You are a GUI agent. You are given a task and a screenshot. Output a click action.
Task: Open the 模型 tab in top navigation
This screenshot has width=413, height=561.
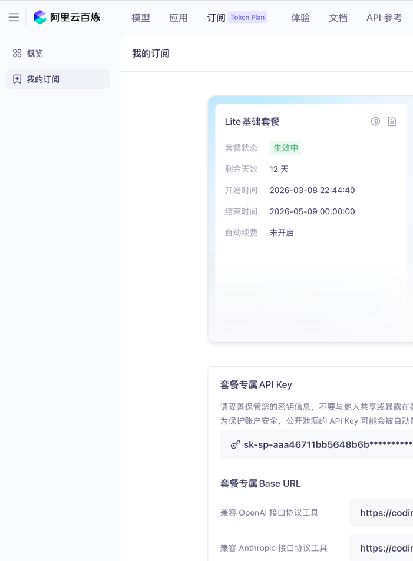(141, 18)
